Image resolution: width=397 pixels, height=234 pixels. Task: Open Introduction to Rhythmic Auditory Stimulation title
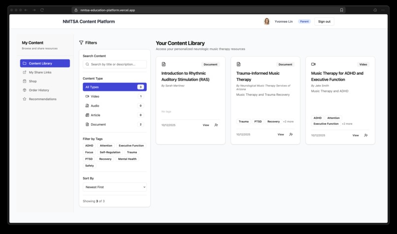point(185,76)
